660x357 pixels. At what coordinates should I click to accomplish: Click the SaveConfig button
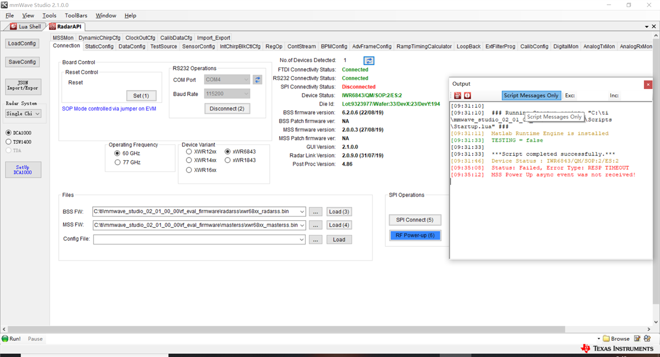pos(22,62)
